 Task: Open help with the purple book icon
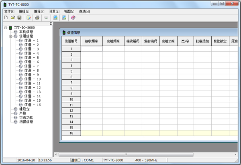point(73,18)
